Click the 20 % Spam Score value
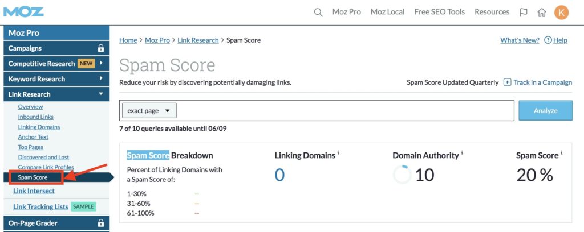Screen dimensions: 584x232 tap(535, 175)
